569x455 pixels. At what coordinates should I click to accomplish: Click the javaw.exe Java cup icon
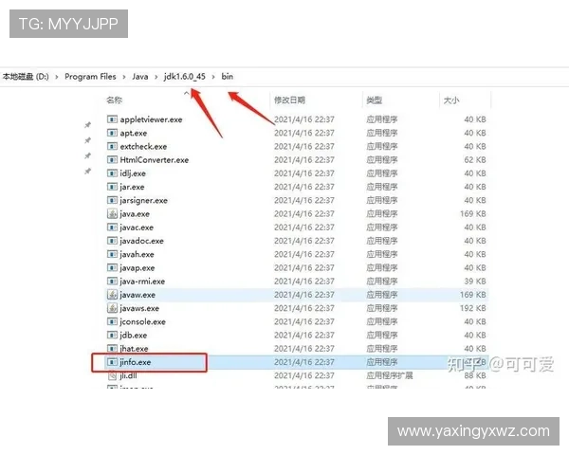pos(112,295)
